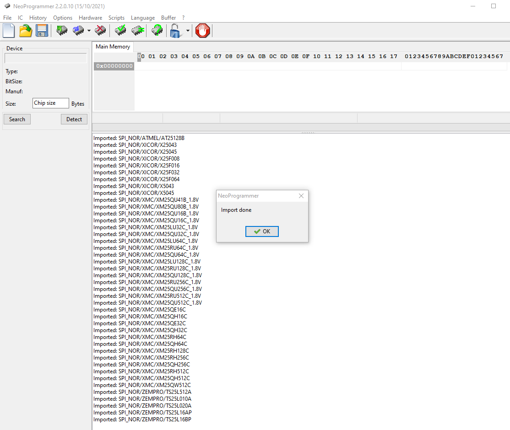Click log line SPI_NOR/XICOR/X25043
The height and width of the screenshot is (430, 510).
pyautogui.click(x=135, y=145)
